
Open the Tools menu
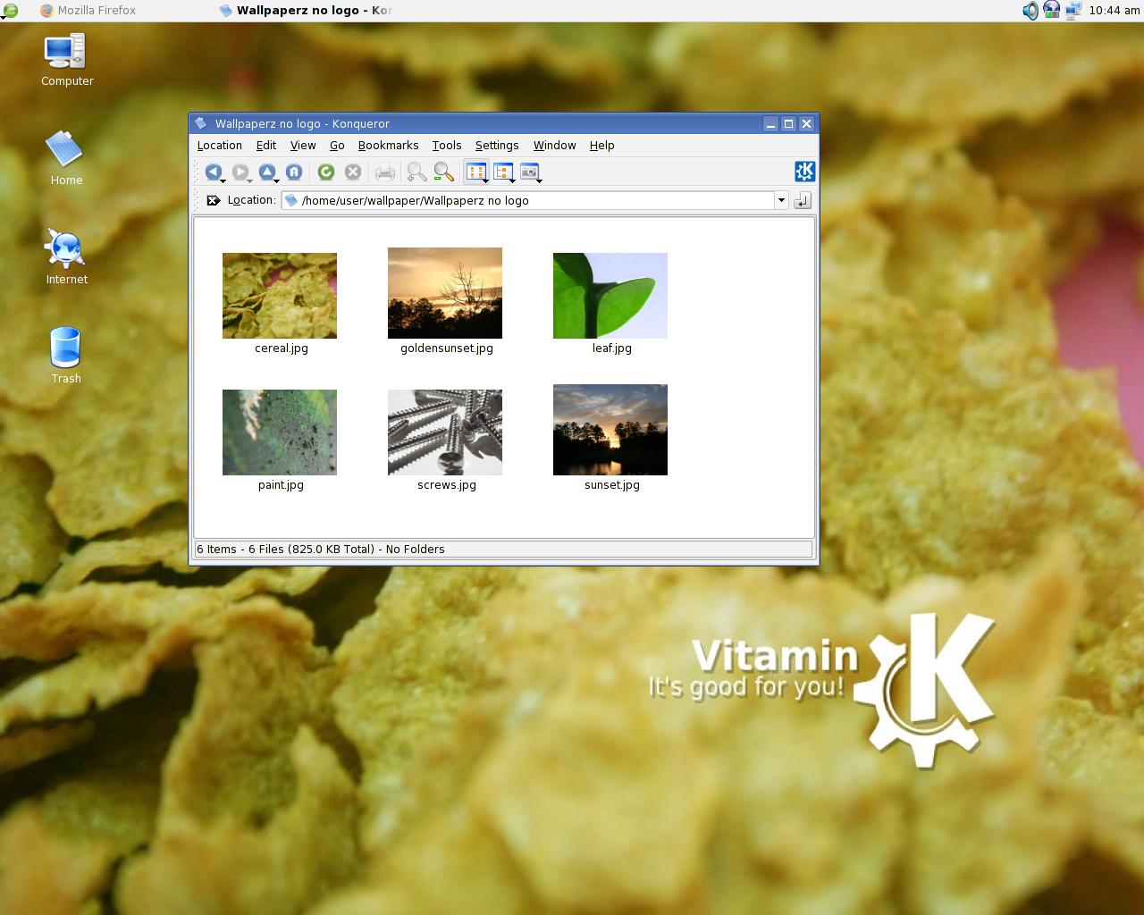click(x=447, y=145)
